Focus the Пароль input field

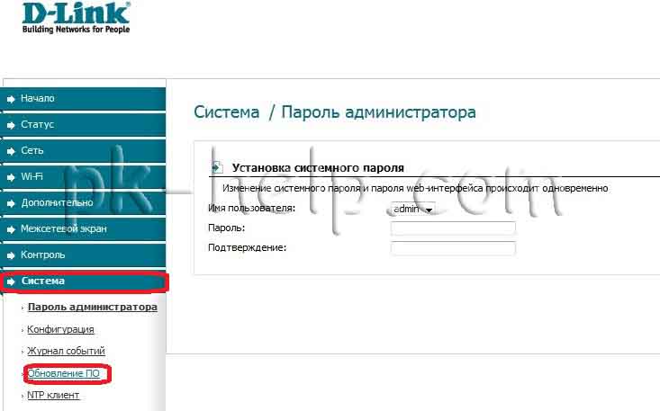[453, 228]
